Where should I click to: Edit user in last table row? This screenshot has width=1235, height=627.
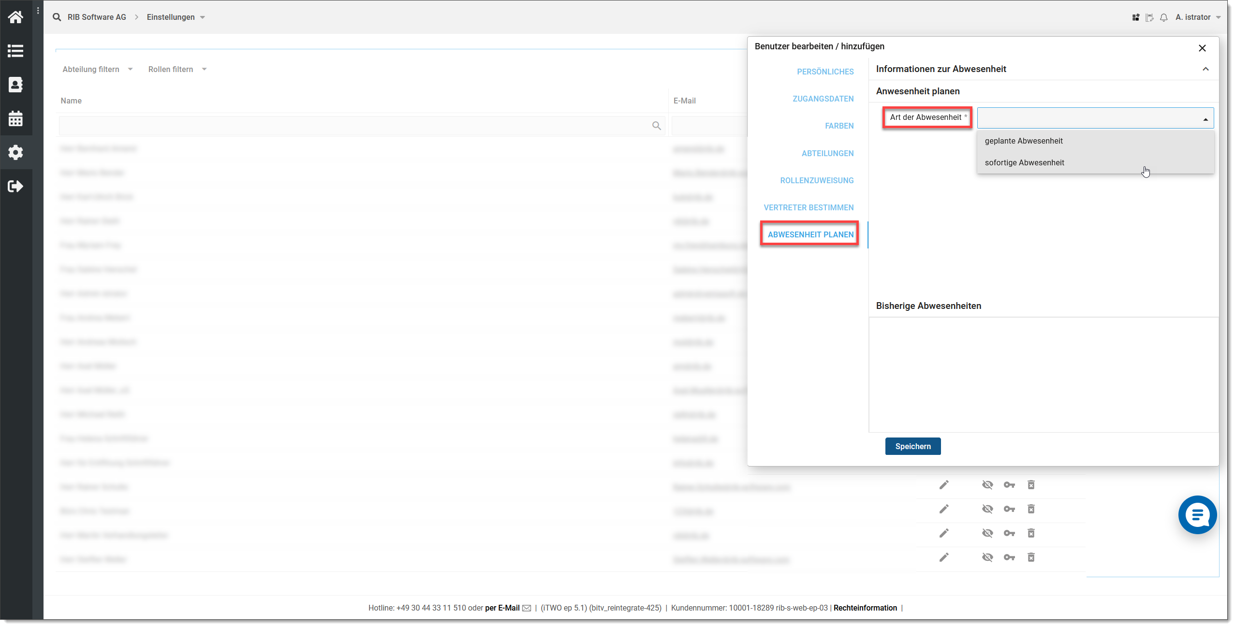click(944, 557)
